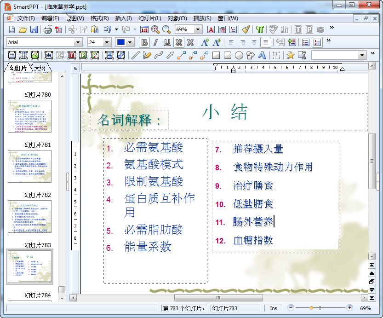Save the presentation with floppy icon
The image size is (383, 318).
[34, 29]
